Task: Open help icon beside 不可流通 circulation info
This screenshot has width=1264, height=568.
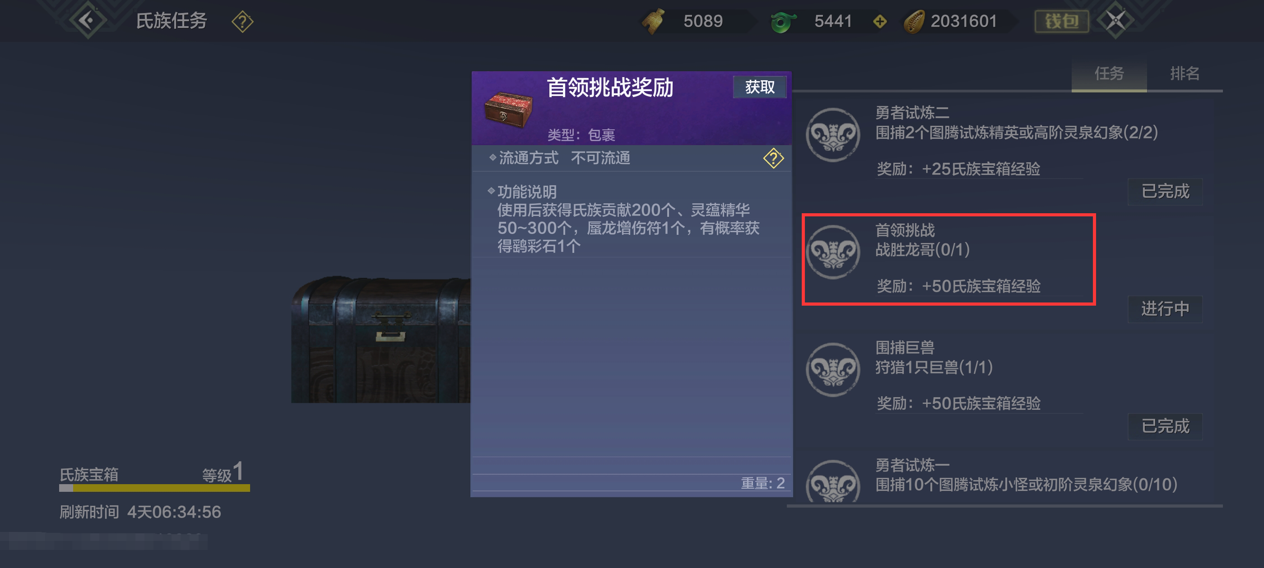Action: 773,158
